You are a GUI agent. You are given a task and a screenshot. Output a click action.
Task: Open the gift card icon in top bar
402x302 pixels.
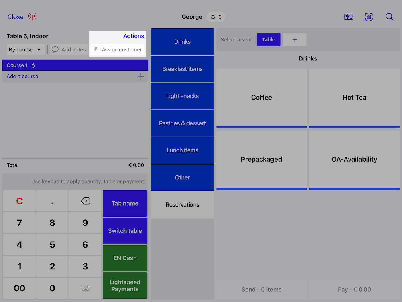click(x=348, y=17)
